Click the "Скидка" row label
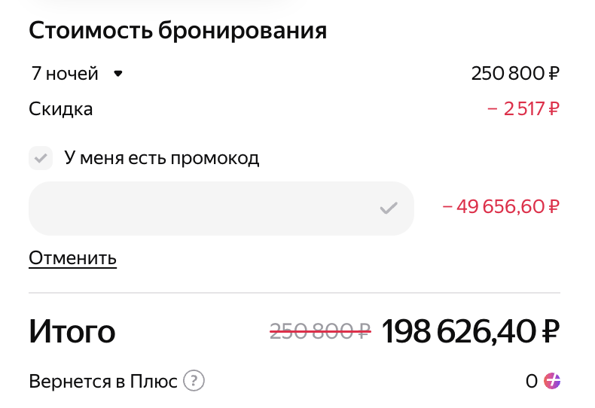The image size is (595, 408). click(x=61, y=109)
